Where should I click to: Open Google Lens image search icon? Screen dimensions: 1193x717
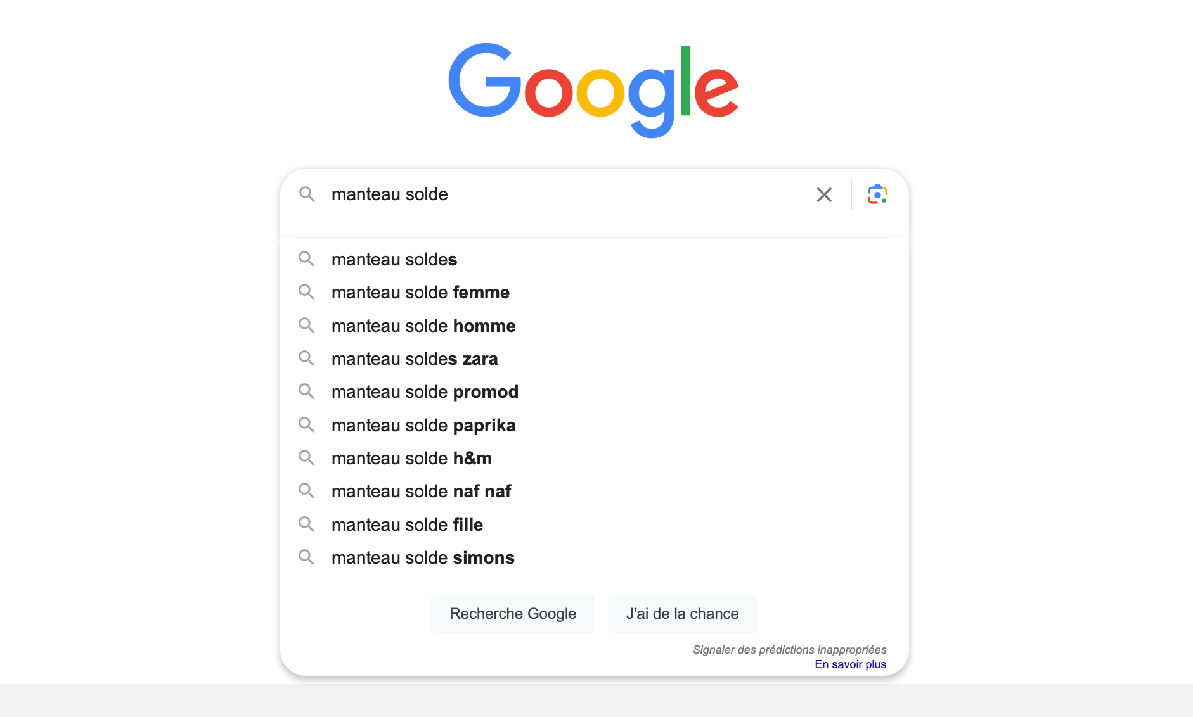877,194
